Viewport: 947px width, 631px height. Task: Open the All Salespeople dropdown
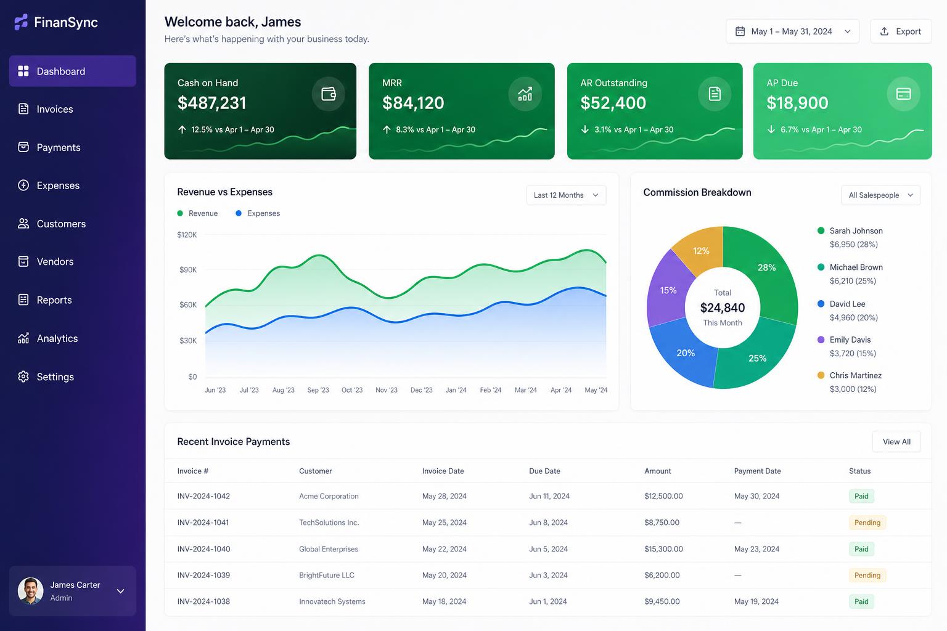click(881, 195)
